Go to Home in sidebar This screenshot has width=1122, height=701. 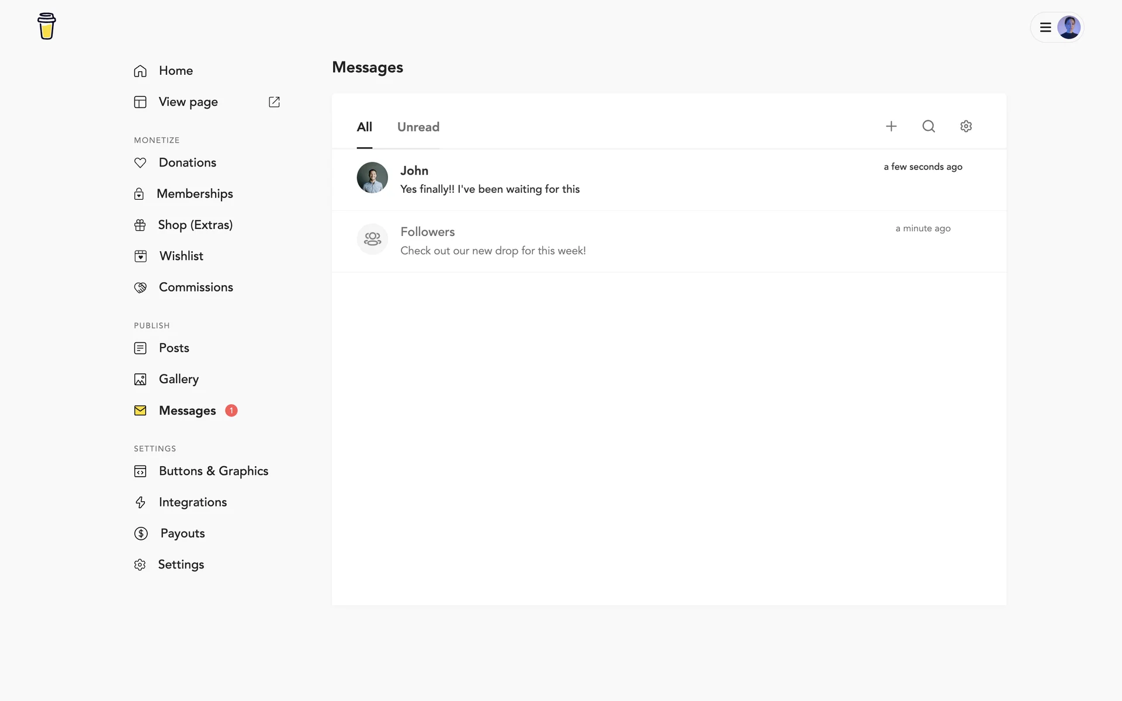tap(175, 71)
